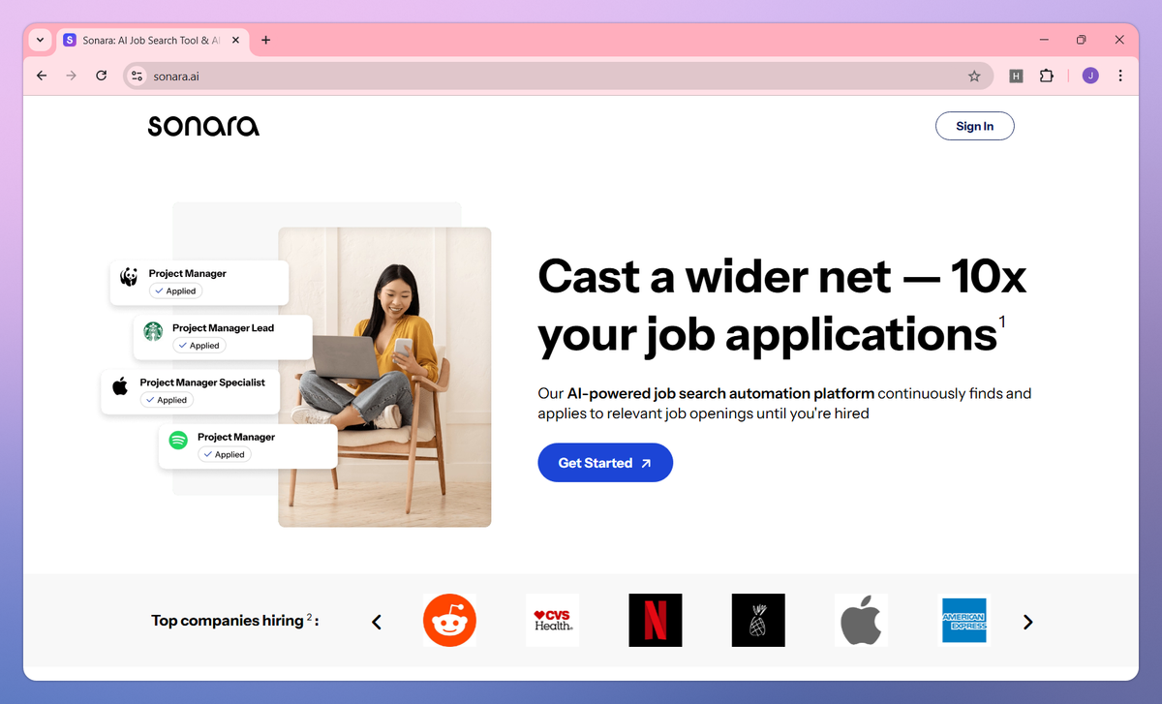Click the Starbucks icon on Project Manager Lead card

tap(153, 332)
